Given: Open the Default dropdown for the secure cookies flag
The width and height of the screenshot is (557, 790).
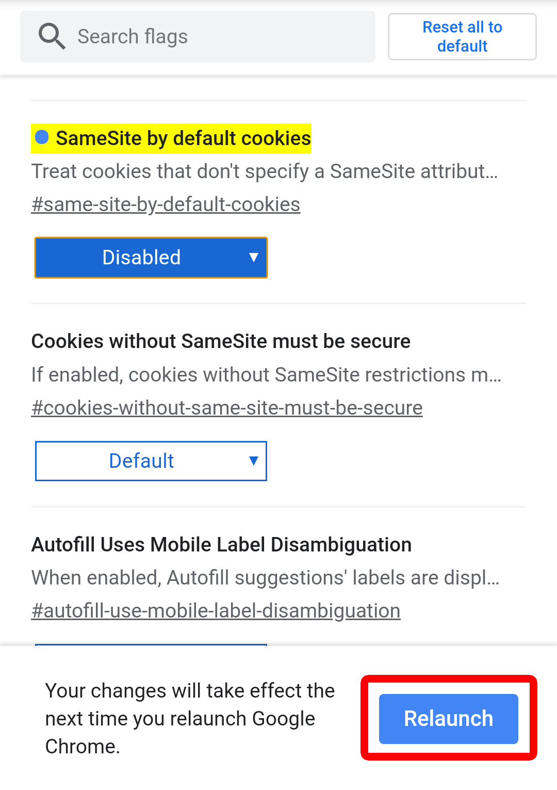Looking at the screenshot, I should (x=151, y=461).
